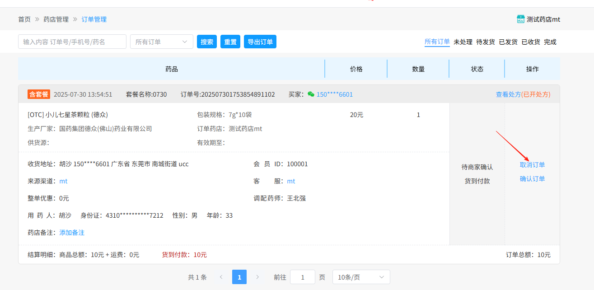The height and width of the screenshot is (290, 594).
Task: Click the order timestamp 2025-07-30 13:54:51
Action: [83, 94]
